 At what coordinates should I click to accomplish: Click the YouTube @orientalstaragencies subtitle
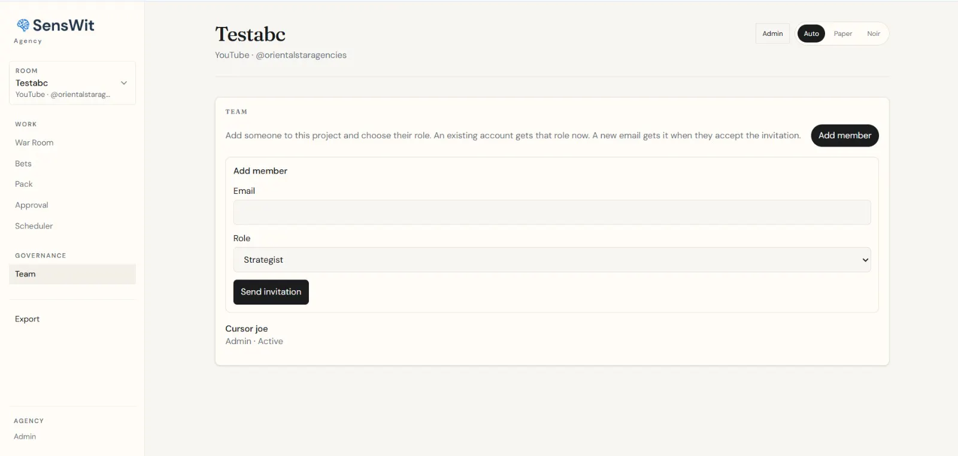click(x=281, y=55)
